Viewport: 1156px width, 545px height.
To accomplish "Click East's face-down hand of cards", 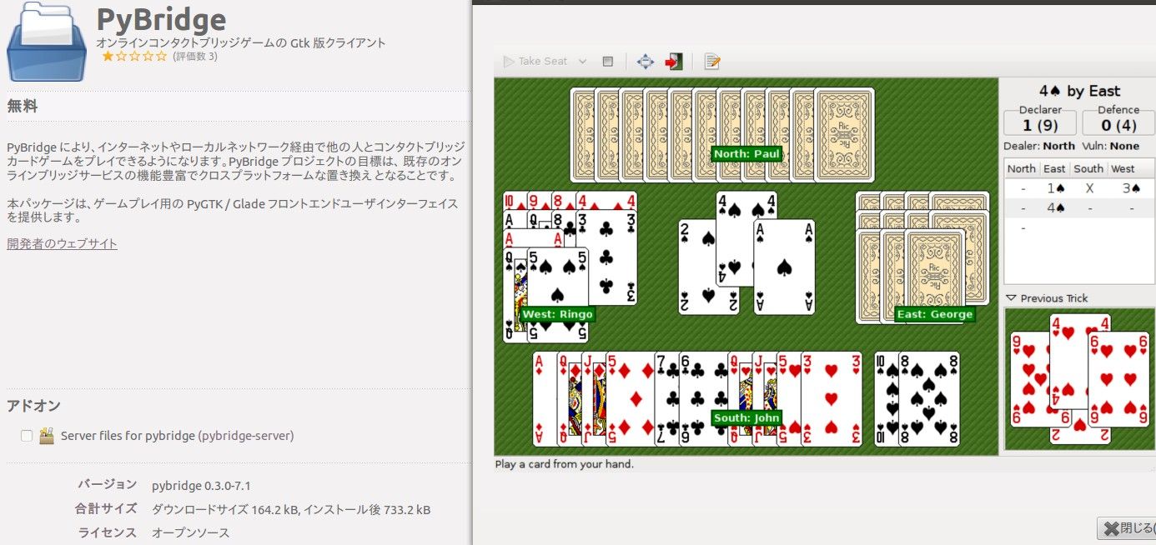I will 922,257.
